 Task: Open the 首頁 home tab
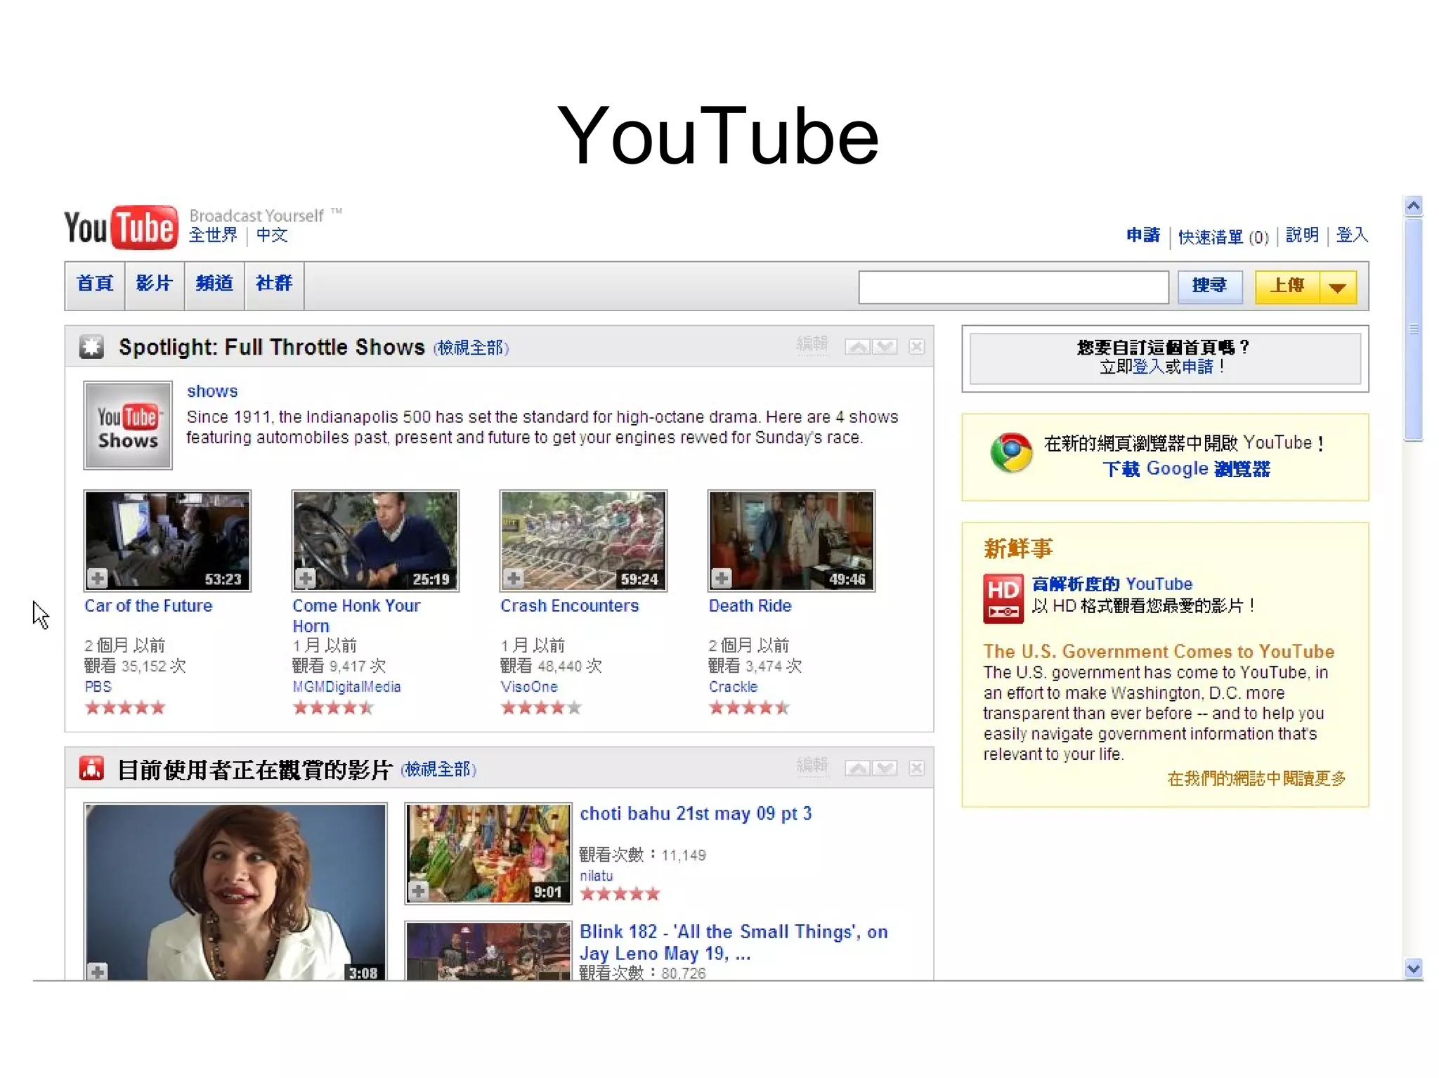point(95,284)
